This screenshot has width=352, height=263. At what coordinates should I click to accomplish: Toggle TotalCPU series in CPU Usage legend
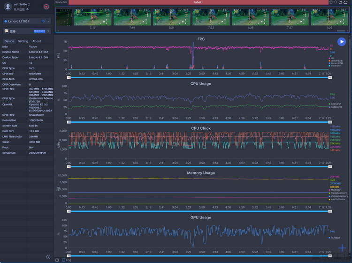click(x=335, y=107)
